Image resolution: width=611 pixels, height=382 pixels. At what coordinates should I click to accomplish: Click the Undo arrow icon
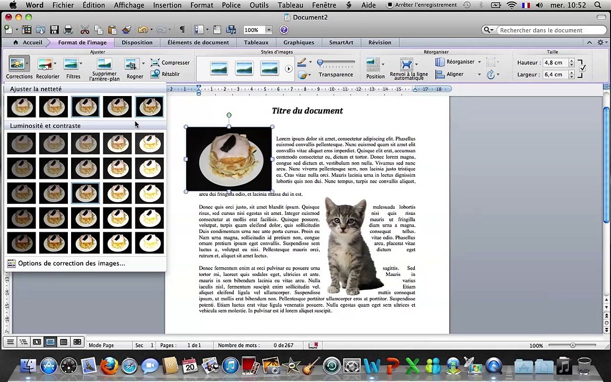143,30
